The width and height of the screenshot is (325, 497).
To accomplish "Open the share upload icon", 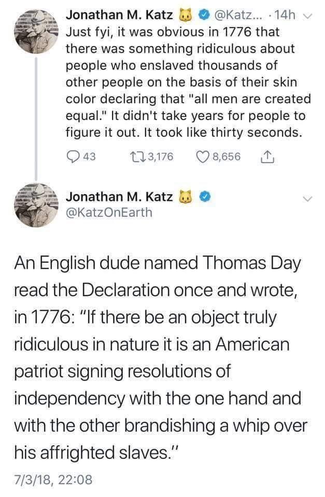I will click(267, 156).
